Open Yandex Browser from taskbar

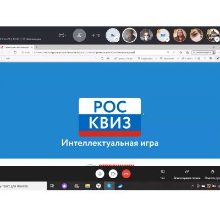pyautogui.click(x=98, y=186)
